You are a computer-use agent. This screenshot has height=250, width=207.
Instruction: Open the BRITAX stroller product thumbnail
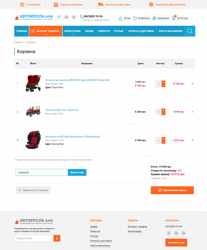tap(33, 83)
